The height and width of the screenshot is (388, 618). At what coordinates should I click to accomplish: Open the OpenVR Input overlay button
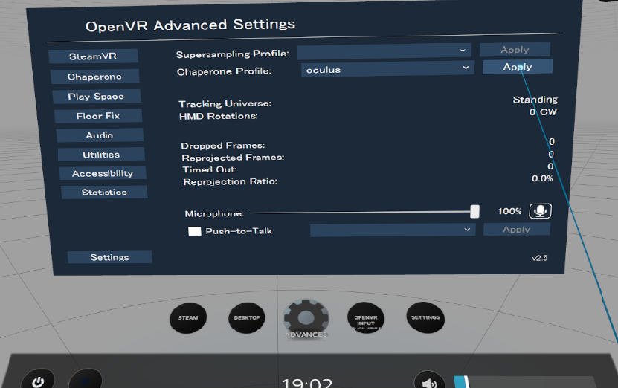click(366, 318)
